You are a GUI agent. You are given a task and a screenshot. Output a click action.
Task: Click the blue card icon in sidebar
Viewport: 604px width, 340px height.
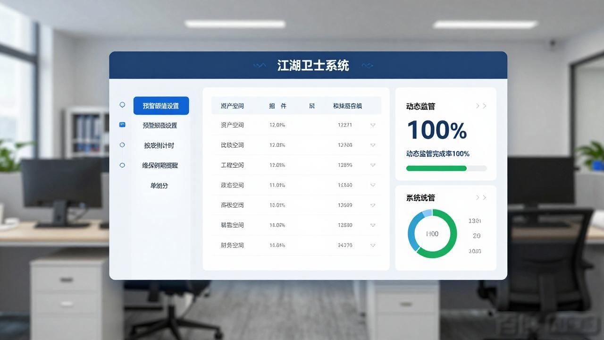pos(122,125)
